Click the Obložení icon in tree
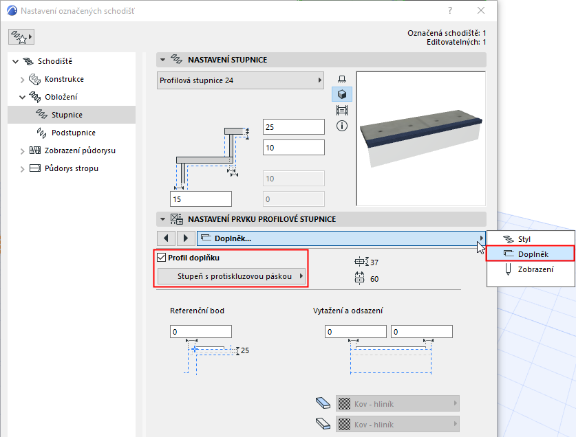This screenshot has width=576, height=437. [35, 97]
